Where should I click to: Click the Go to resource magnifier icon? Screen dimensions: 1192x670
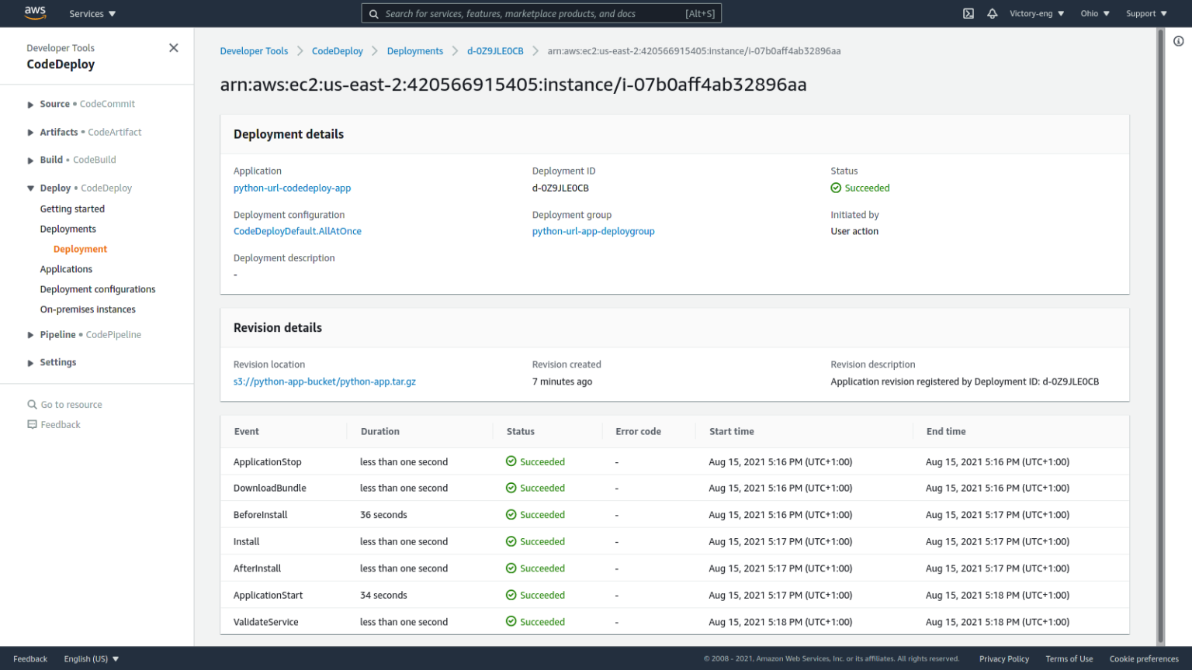pos(32,404)
